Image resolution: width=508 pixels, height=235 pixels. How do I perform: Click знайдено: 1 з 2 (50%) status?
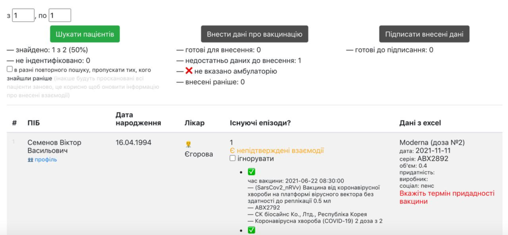coord(47,50)
